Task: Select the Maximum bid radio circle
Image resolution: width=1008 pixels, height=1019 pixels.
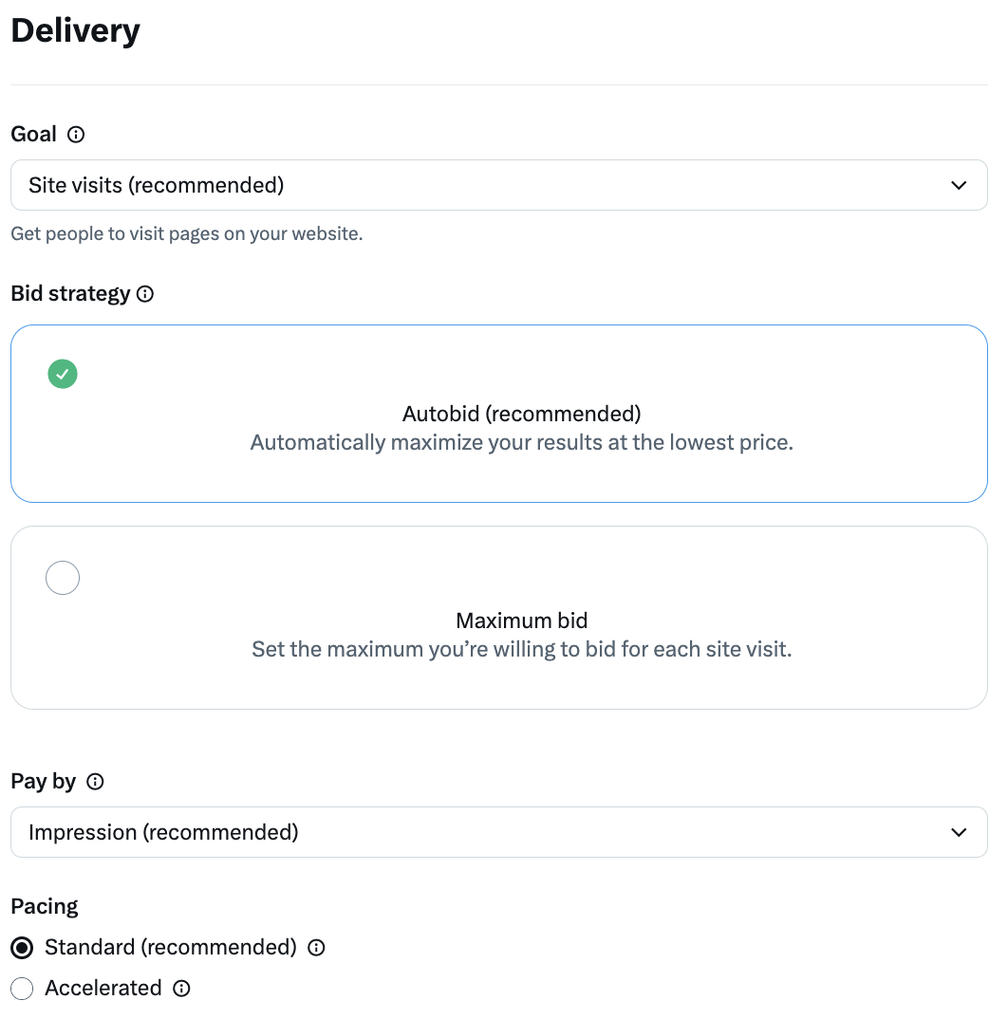Action: [x=63, y=578]
